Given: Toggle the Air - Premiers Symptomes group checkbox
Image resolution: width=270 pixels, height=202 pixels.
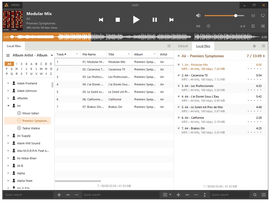Looking at the screenshot, I should 179,56.
